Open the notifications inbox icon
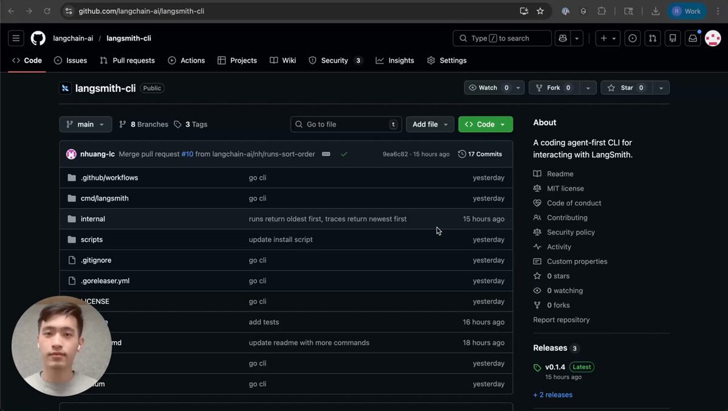 [x=692, y=38]
